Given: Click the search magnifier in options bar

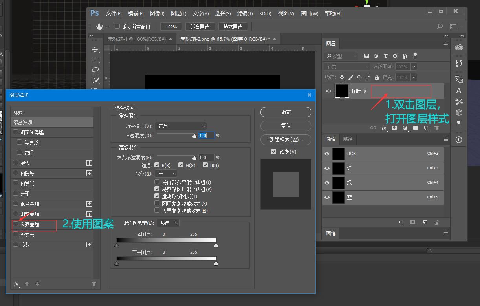Looking at the screenshot, I should (x=440, y=27).
